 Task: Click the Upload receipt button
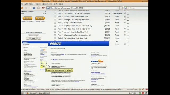pos(33,36)
